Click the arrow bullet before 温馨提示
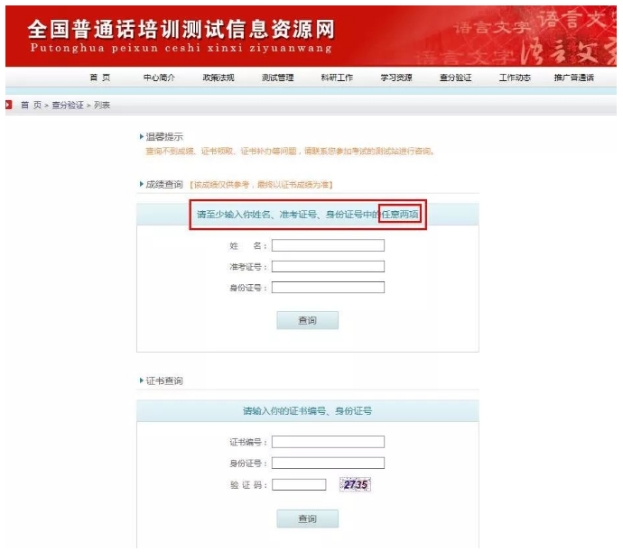Image resolution: width=623 pixels, height=560 pixels. pyautogui.click(x=142, y=137)
